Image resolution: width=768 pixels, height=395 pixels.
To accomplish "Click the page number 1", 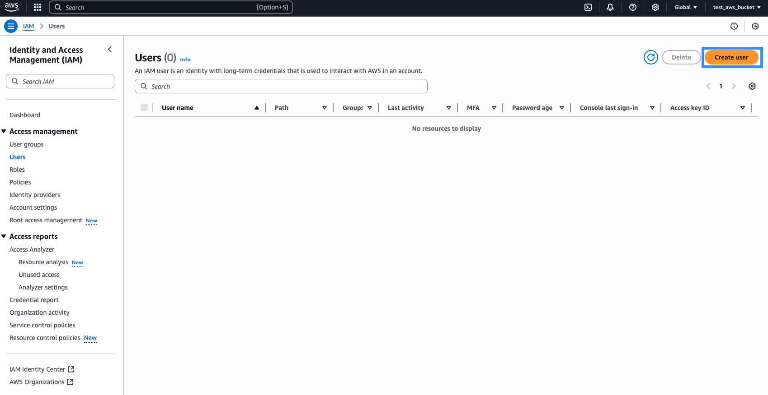I will [x=721, y=86].
